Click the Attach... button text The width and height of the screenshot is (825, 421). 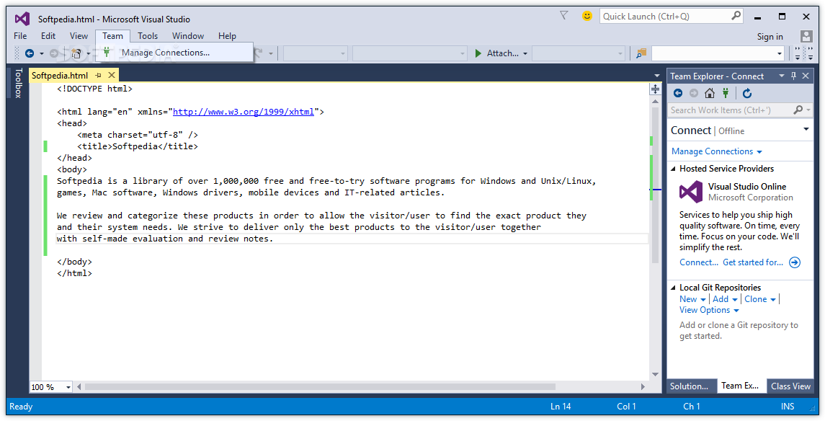(503, 53)
